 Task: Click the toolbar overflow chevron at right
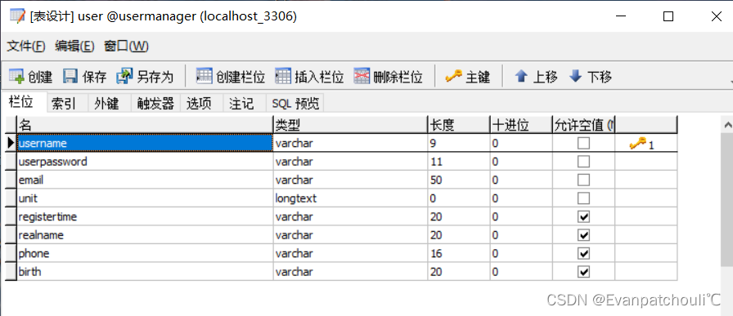[x=731, y=82]
